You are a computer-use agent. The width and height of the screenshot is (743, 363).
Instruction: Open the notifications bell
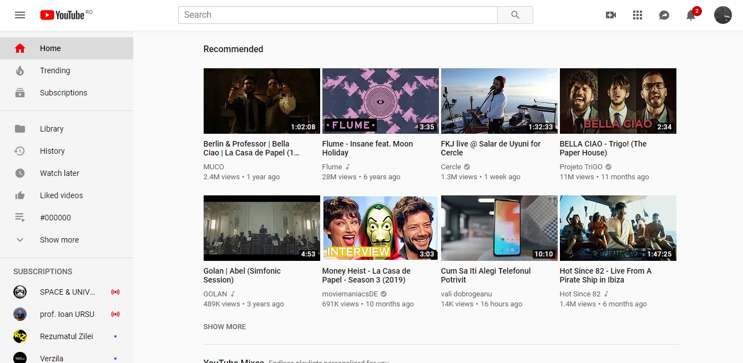[x=691, y=15]
